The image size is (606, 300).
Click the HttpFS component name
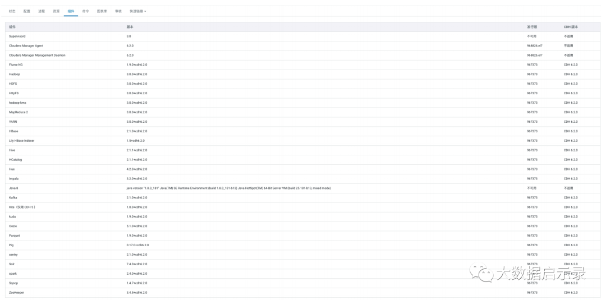tap(13, 93)
